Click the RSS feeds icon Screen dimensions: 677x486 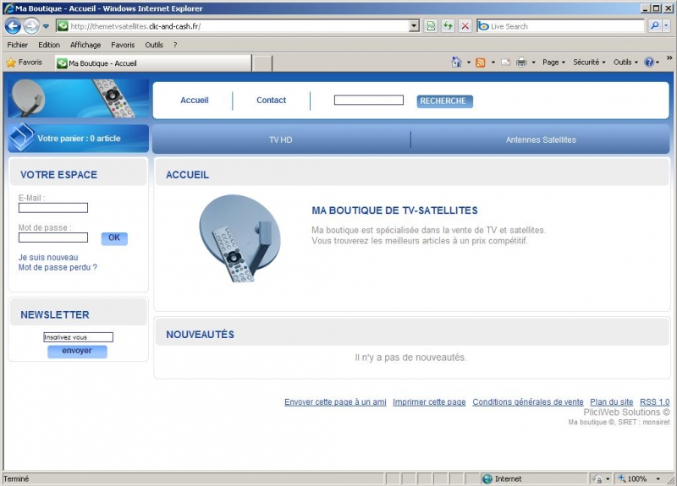click(x=481, y=63)
